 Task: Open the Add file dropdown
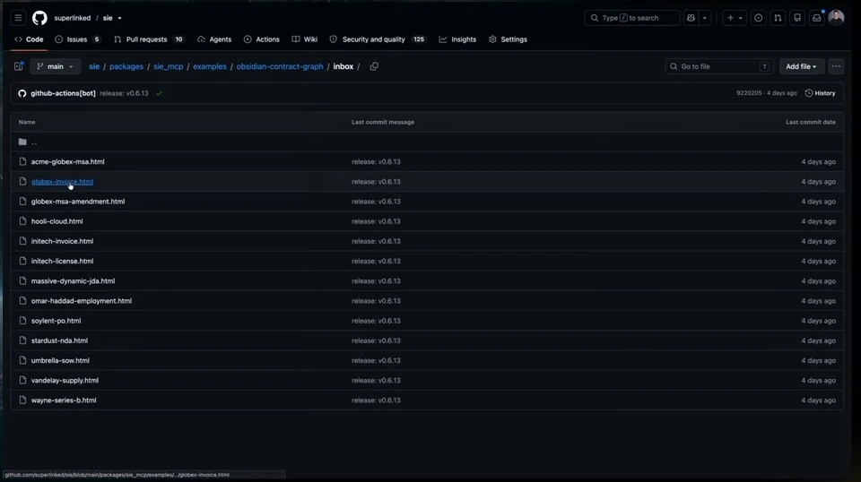tap(801, 66)
